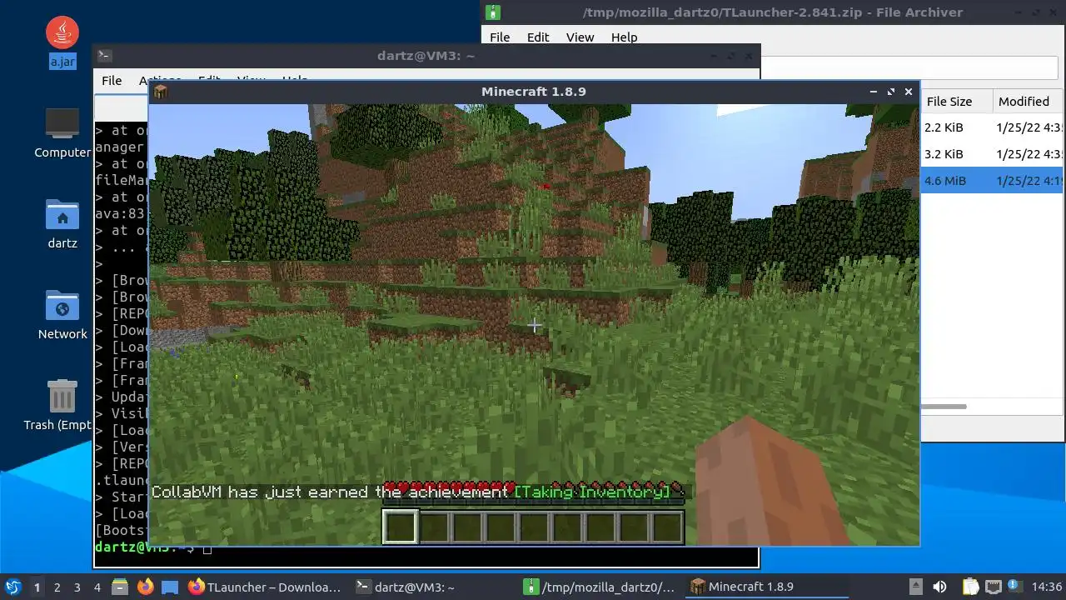This screenshot has height=600, width=1066.
Task: Open File menu in the terminal window
Action: click(112, 81)
